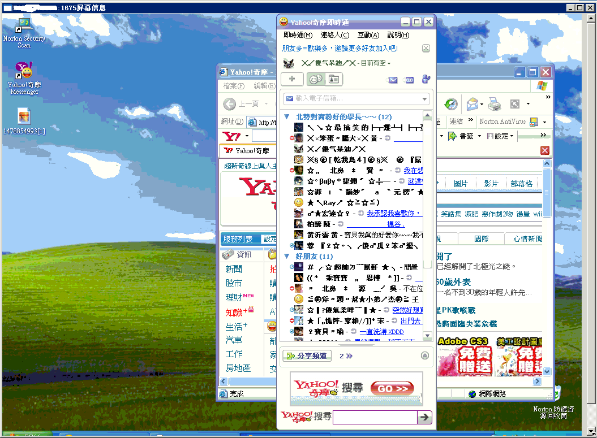Click the 朋友多=歡樂多 invite friends link
The width and height of the screenshot is (597, 438).
(340, 48)
